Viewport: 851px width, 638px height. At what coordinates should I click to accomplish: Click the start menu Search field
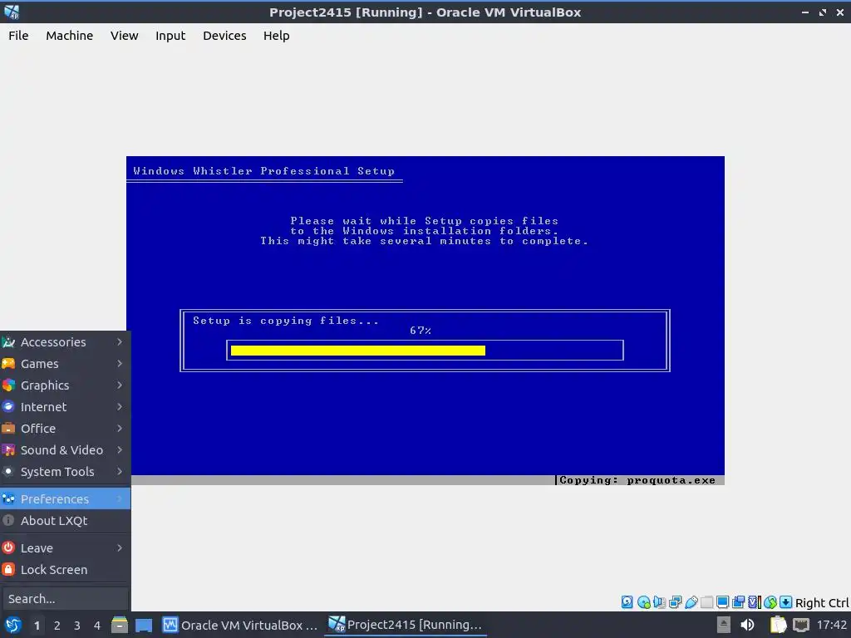point(65,599)
